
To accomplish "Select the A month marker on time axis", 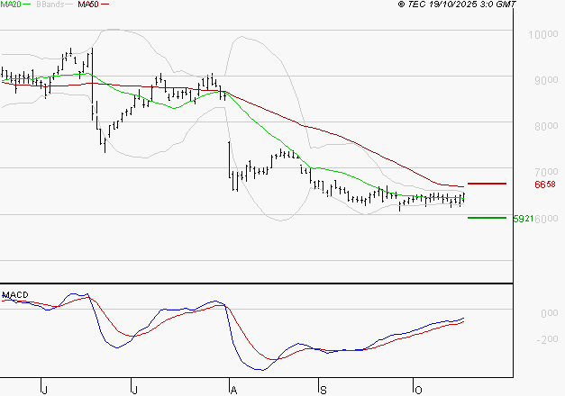I will click(233, 389).
